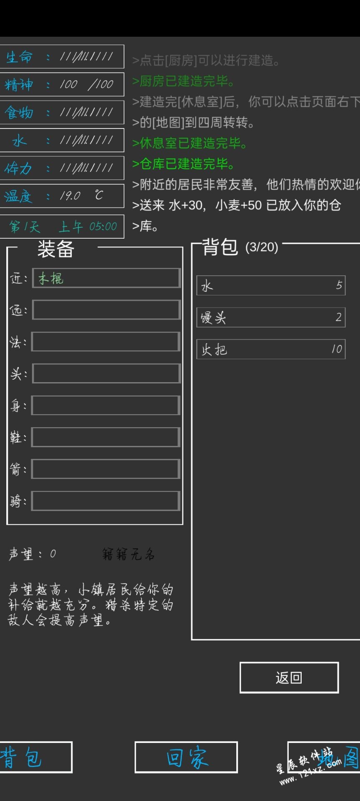Tap the empty 鞋 shoes slot
The image size is (360, 801).
point(106,437)
